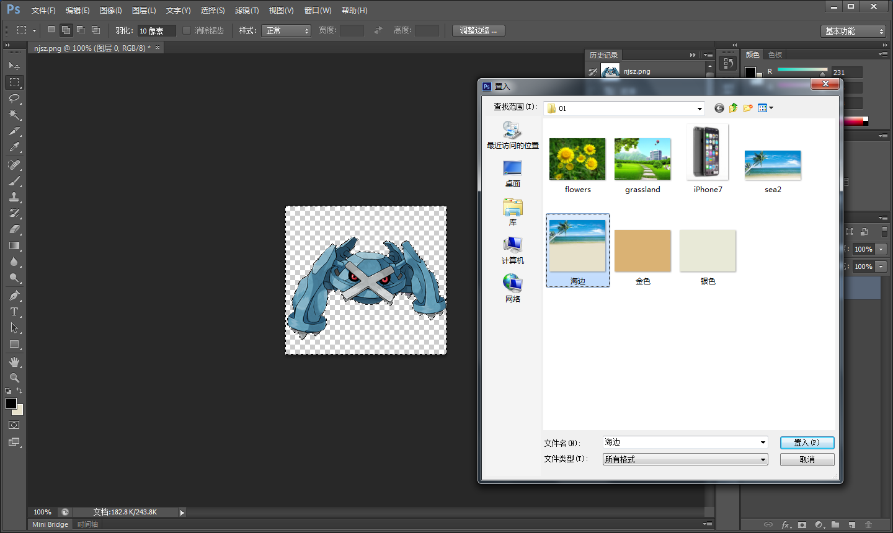Select the Horizontal Type tool
This screenshot has width=893, height=533.
click(14, 312)
